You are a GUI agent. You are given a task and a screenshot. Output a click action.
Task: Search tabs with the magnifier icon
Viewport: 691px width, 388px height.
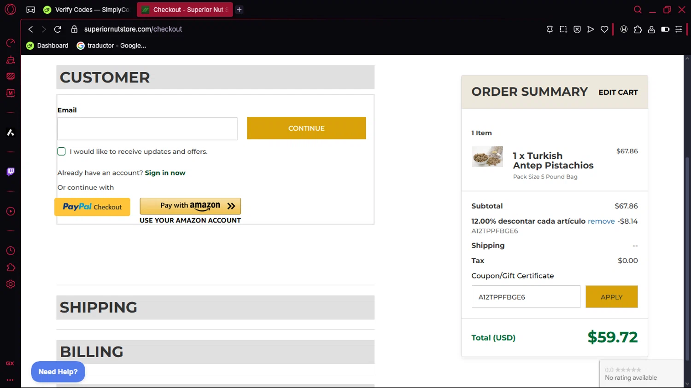[x=638, y=10]
